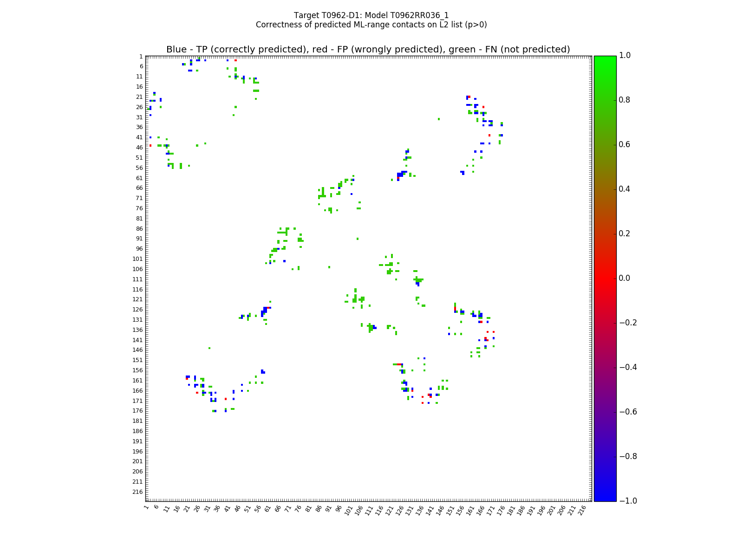Click the plot title 'Target T0962-D1: Model T0962RR036_1'

371,15
